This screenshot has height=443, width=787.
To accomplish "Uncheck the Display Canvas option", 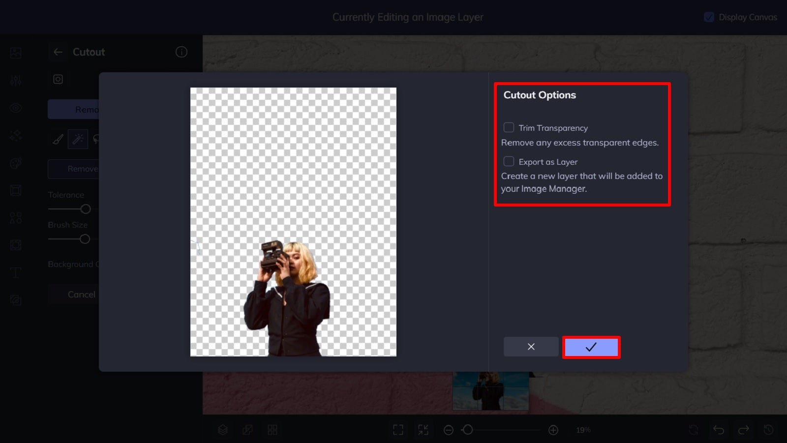I will click(709, 17).
